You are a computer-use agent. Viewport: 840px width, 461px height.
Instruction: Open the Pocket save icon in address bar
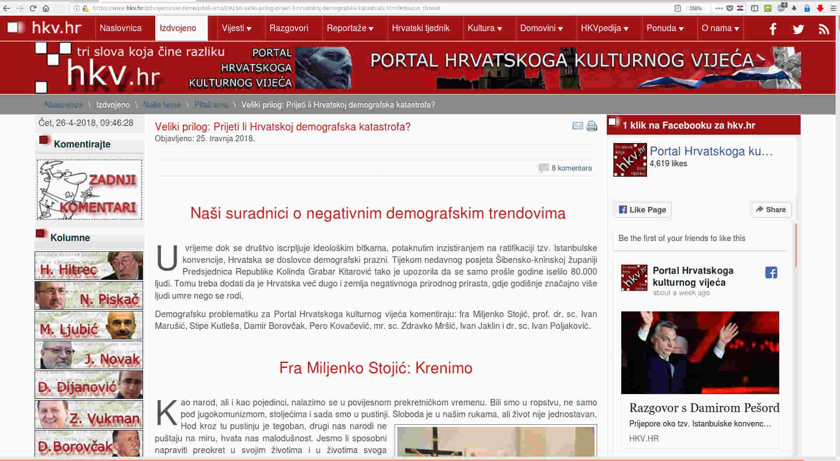pos(729,8)
